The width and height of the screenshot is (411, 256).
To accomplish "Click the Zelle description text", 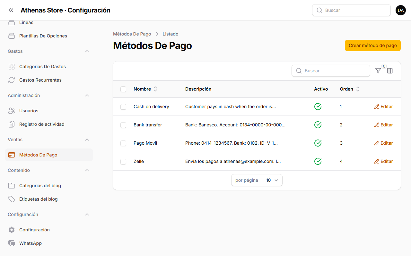I will pyautogui.click(x=233, y=161).
